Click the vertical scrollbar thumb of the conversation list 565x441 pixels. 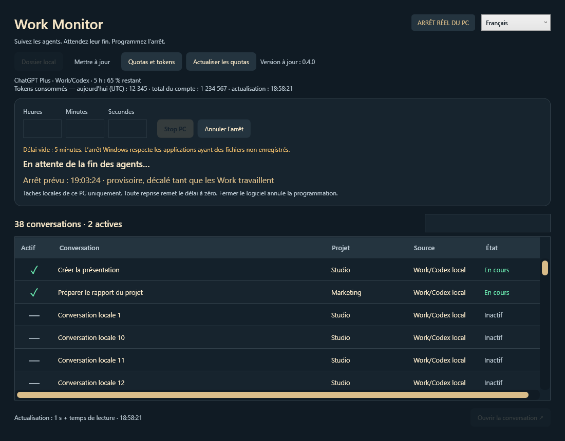pos(545,268)
